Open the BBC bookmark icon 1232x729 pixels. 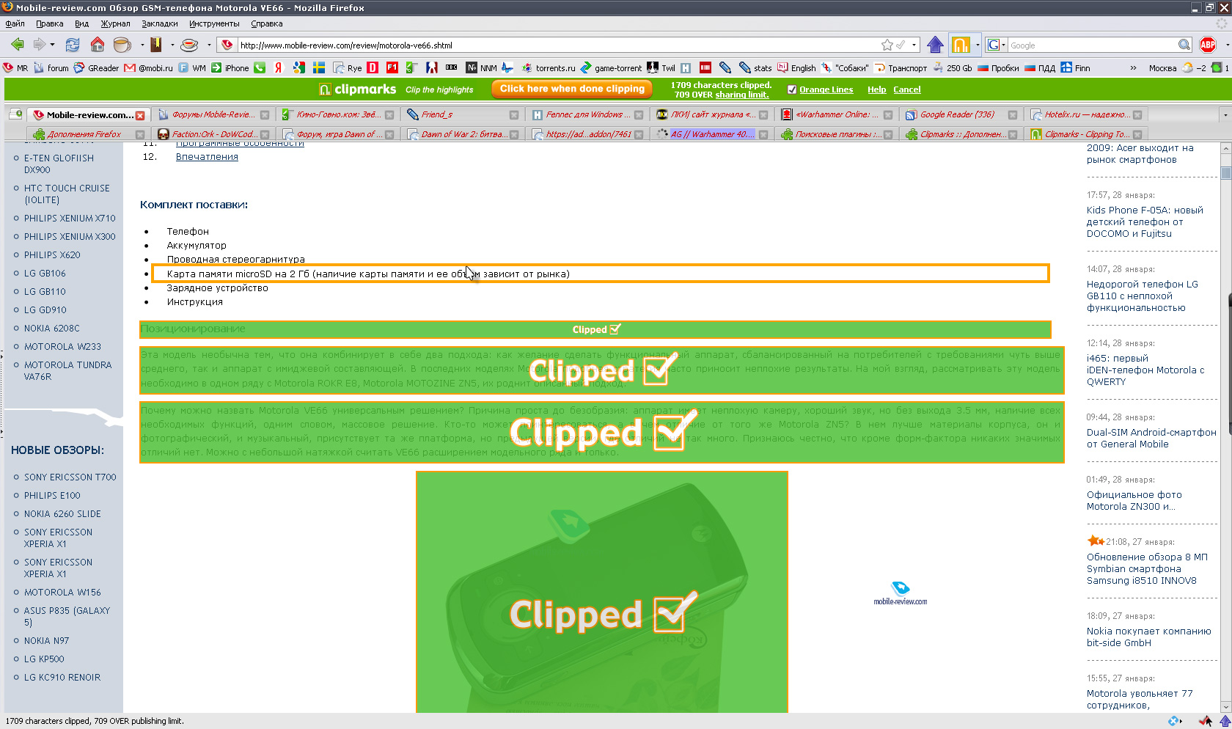[x=452, y=67]
